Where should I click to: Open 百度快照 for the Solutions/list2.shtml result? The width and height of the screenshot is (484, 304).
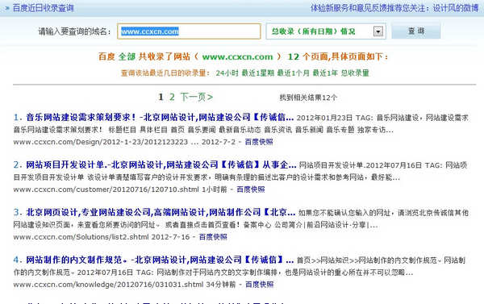[x=213, y=237]
